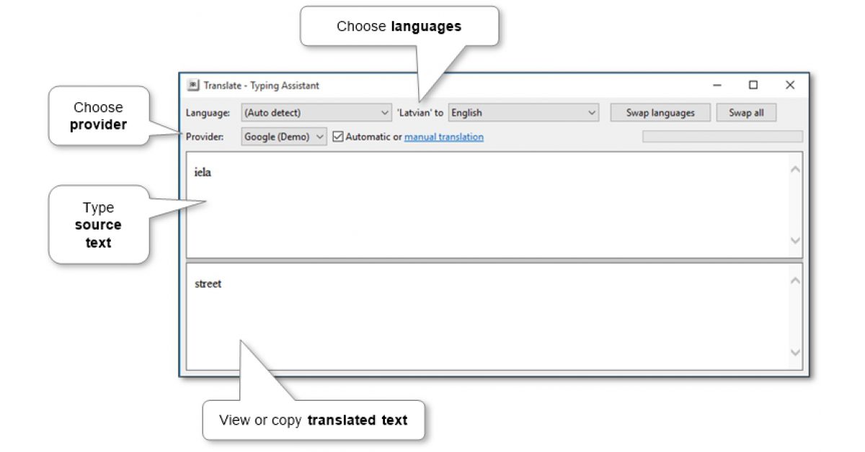Expand the Provider dropdown Google (Demo)
Screen dimensions: 865x452
coord(284,137)
